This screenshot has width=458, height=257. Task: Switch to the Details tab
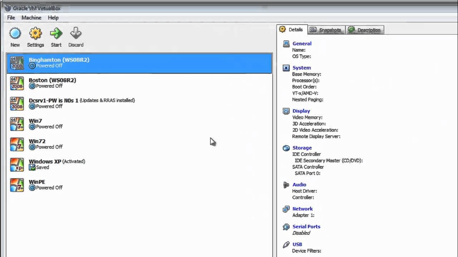coord(291,30)
